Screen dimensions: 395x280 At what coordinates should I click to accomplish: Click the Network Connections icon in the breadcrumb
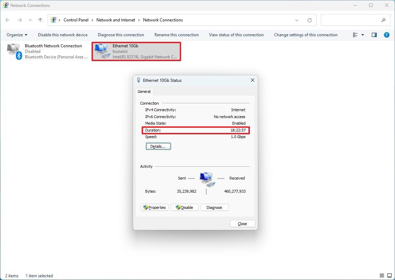point(163,20)
